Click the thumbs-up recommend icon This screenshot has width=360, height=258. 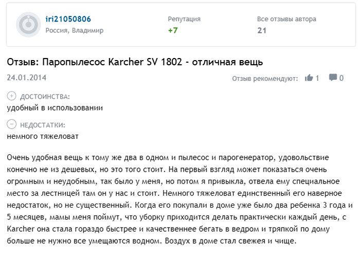pos(309,78)
